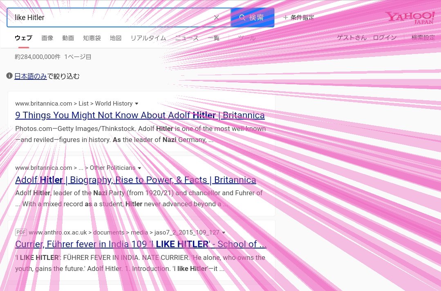The width and height of the screenshot is (441, 291).
Task: Expand the dropdown arrow after 'Other Politicians'
Action: pyautogui.click(x=139, y=168)
